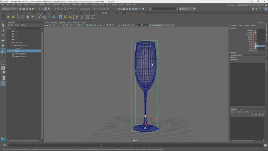Image resolution: width=268 pixels, height=151 pixels.
Task: Open the Outliner search options arrow
Action: (x=41, y=29)
